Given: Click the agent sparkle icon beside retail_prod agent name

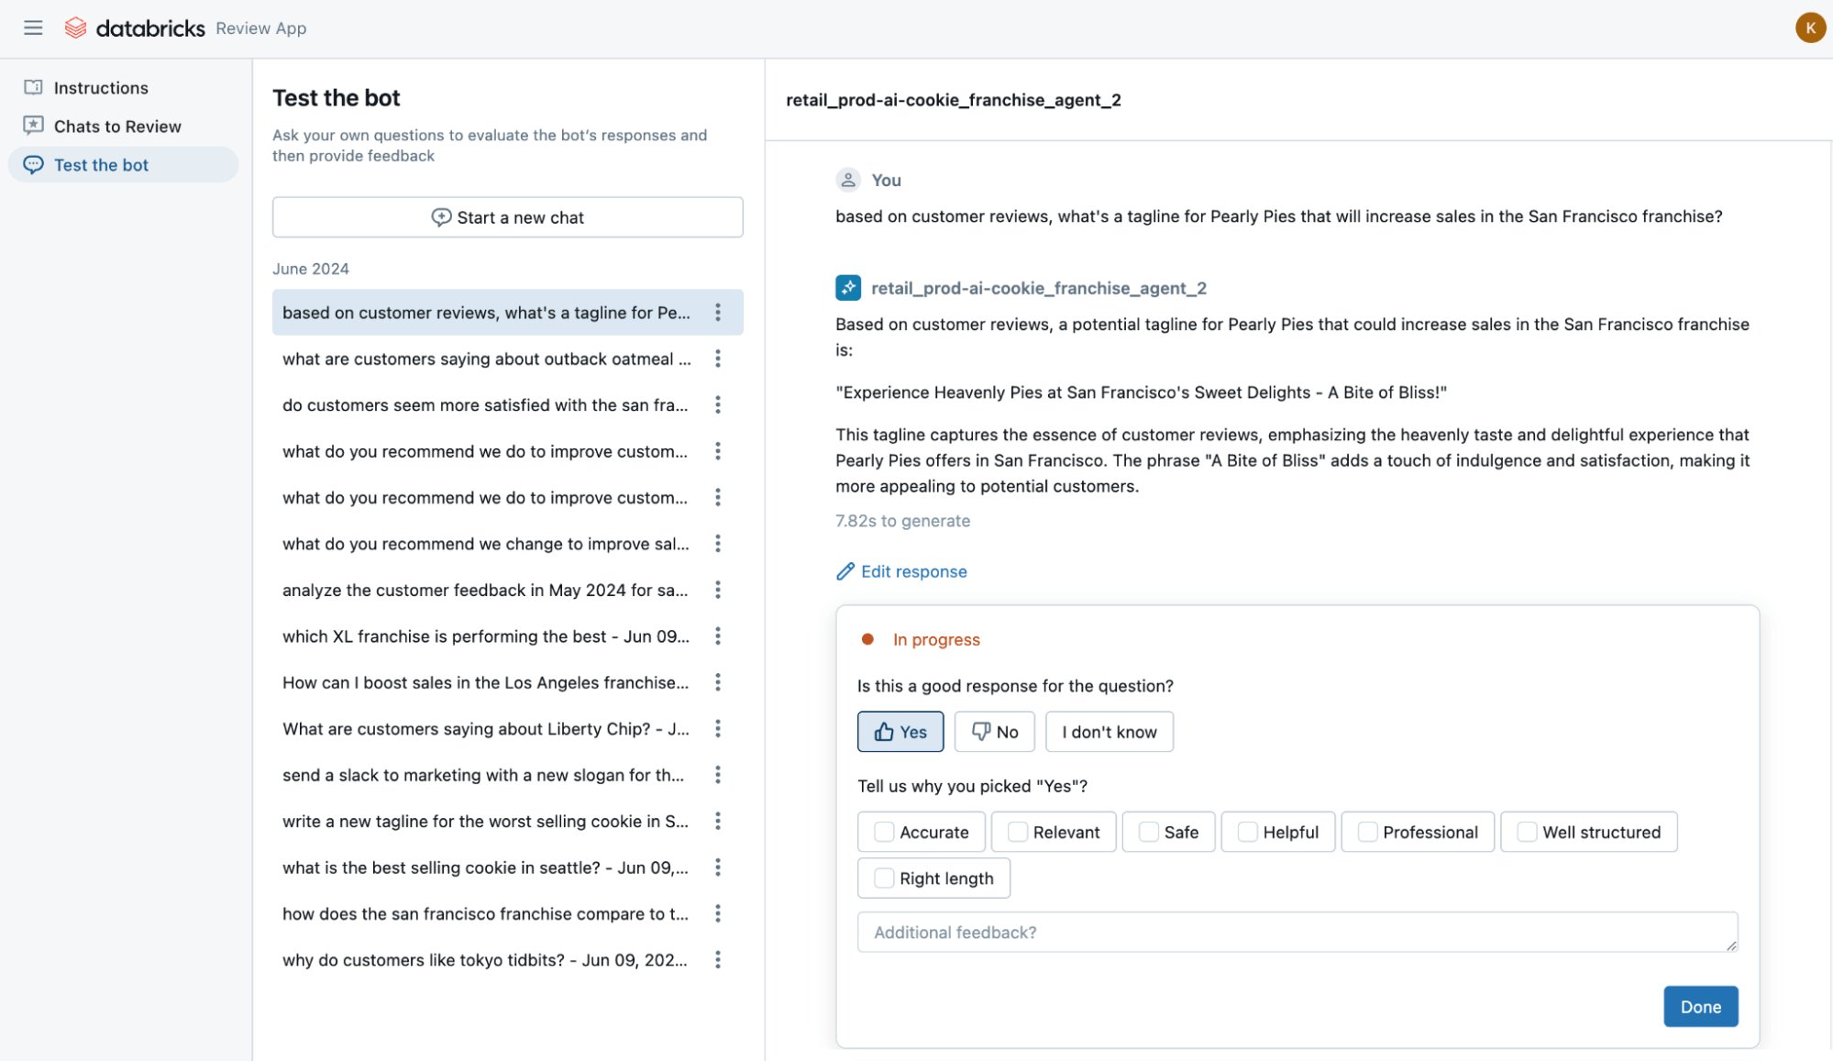Looking at the screenshot, I should (847, 288).
